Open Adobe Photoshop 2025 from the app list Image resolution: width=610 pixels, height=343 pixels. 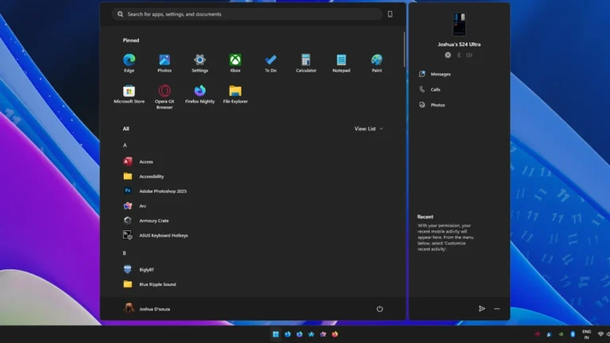tap(162, 191)
